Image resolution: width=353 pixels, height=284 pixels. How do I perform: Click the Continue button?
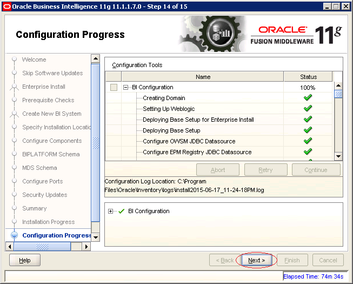click(x=316, y=170)
